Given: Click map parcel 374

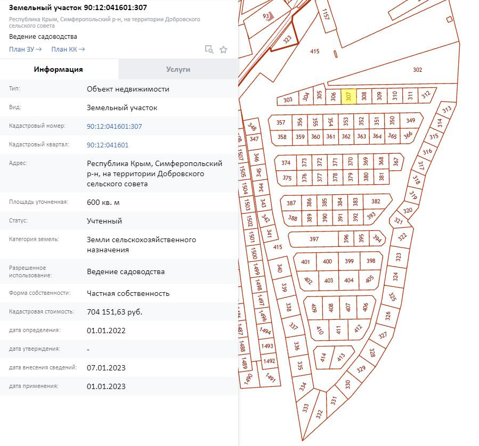Looking at the screenshot, I should pos(286,163).
